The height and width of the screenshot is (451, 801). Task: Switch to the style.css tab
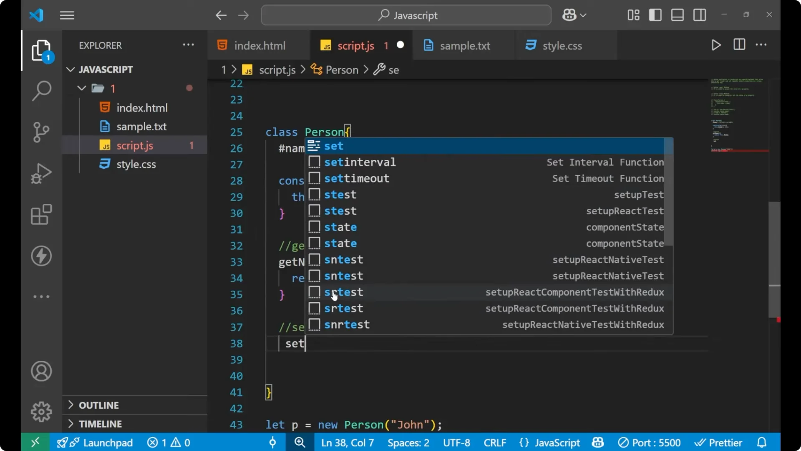(x=561, y=46)
